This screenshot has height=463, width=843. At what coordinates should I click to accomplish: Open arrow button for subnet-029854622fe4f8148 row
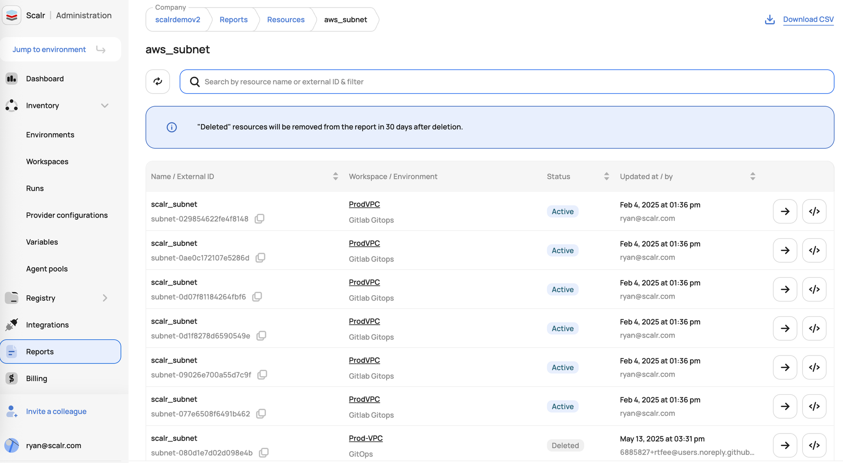click(785, 211)
